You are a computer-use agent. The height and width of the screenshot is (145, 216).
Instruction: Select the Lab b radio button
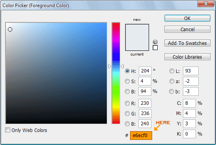pyautogui.click(x=171, y=91)
